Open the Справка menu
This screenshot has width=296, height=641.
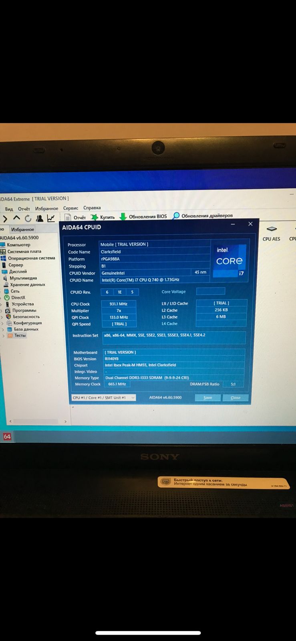pos(92,208)
